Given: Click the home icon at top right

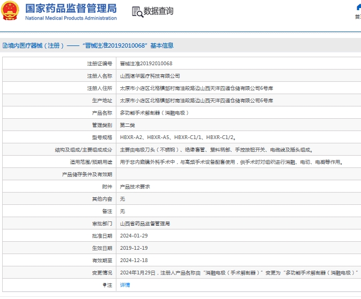Looking at the screenshot, I should [x=358, y=7].
